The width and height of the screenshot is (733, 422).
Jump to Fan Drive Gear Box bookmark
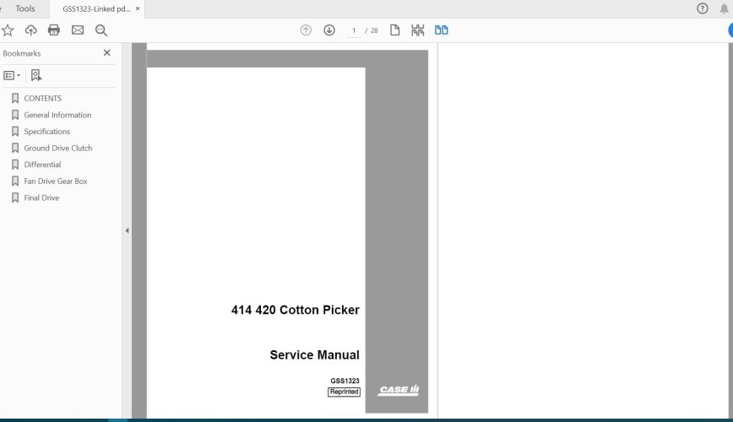coord(55,181)
